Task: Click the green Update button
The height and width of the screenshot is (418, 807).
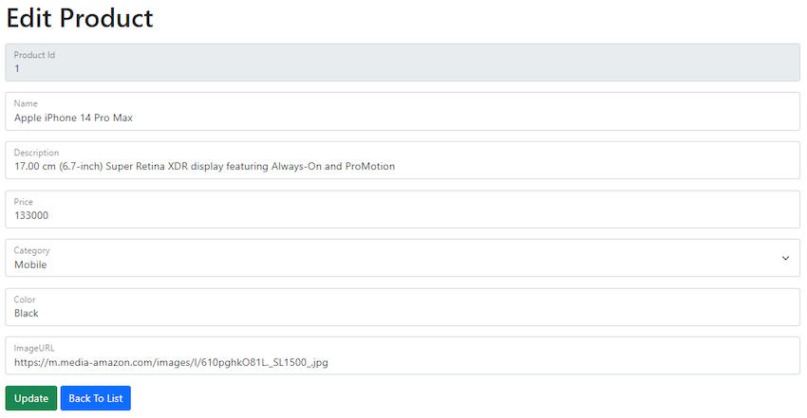Action: [x=31, y=398]
